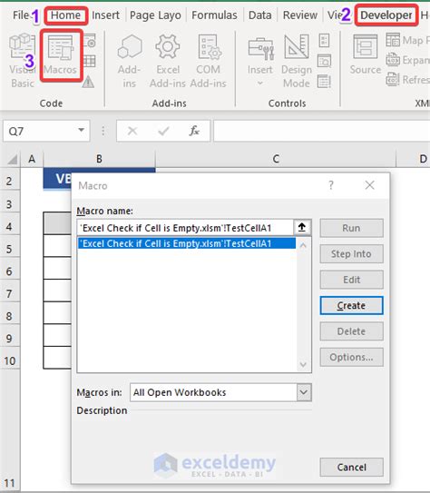This screenshot has width=430, height=493.
Task: Click the Select All corner triangle
Action: (12, 159)
